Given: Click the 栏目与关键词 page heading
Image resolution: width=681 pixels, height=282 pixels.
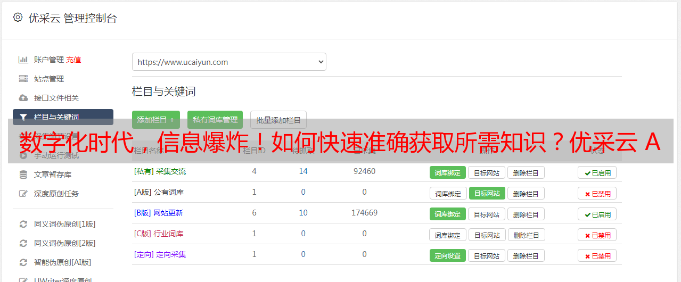Looking at the screenshot, I should (x=163, y=92).
